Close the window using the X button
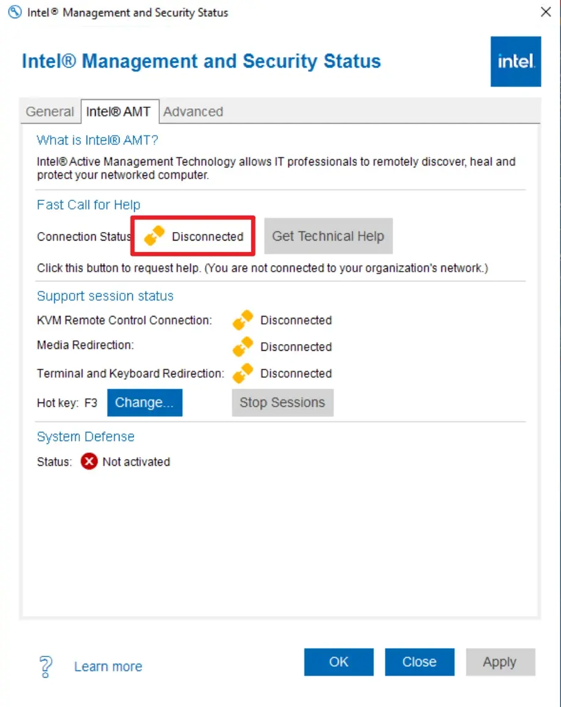 [x=546, y=12]
